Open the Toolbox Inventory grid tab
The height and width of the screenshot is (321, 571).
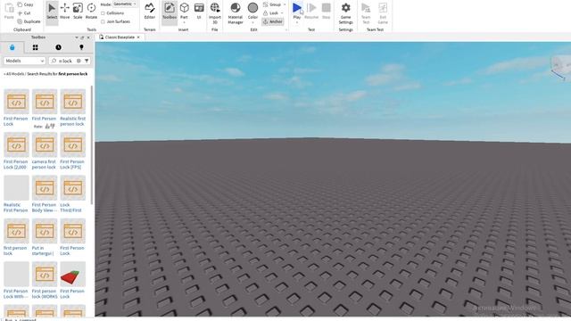tap(35, 47)
